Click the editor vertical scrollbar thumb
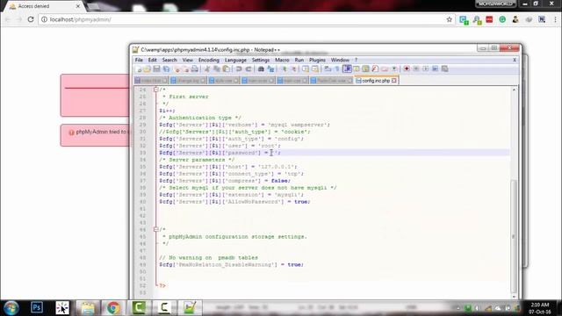Screen dimensions: 562x316 pos(514,236)
